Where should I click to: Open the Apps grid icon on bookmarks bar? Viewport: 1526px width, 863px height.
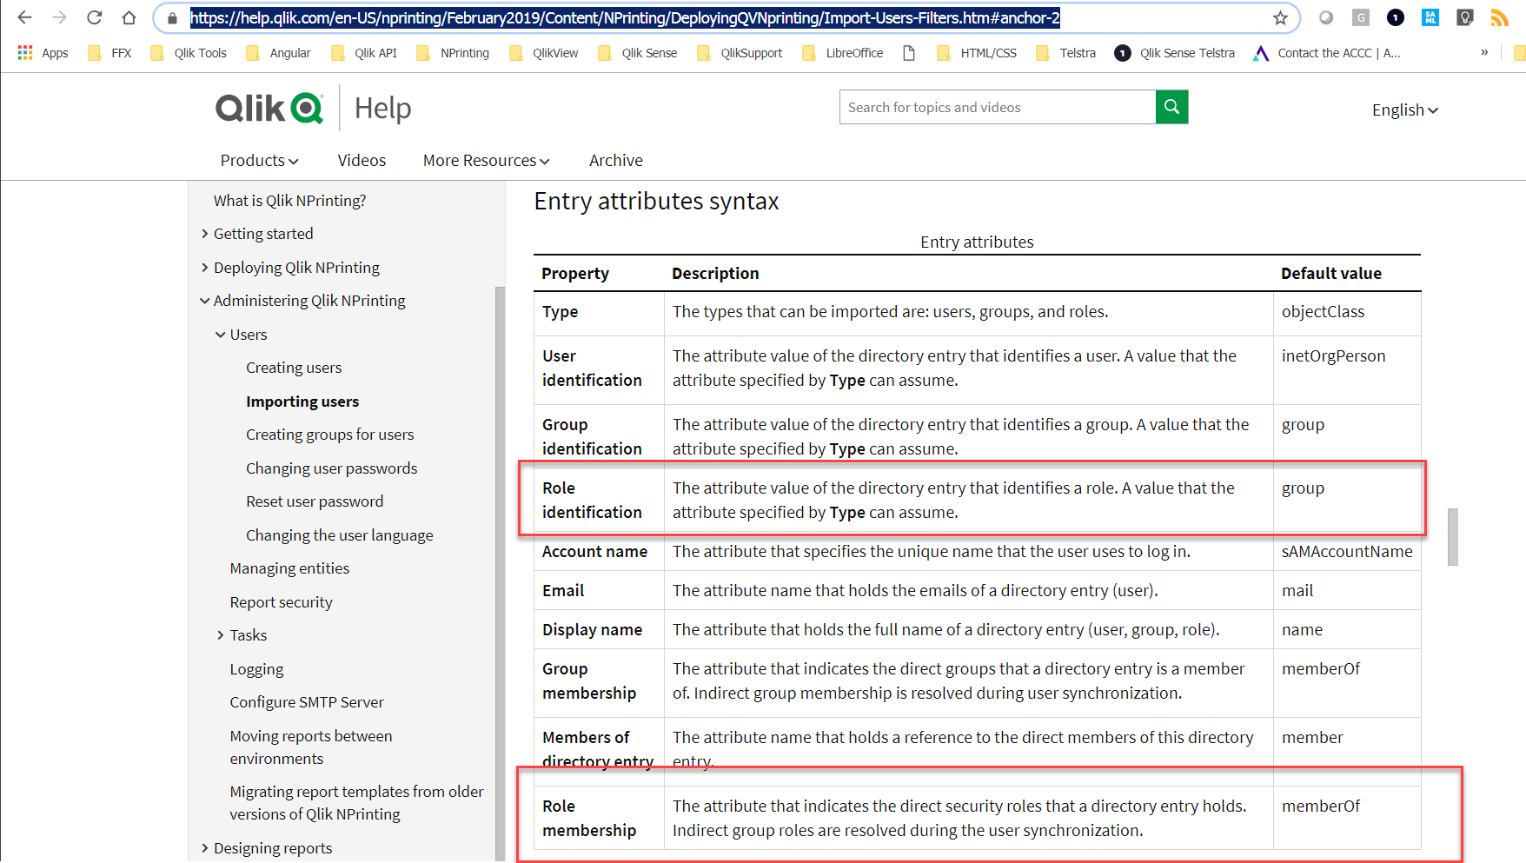(23, 52)
